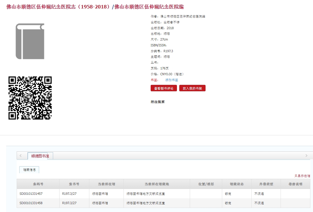313x212 pixels.
Task: Click the 页码：176页 line
Action: pos(160,68)
